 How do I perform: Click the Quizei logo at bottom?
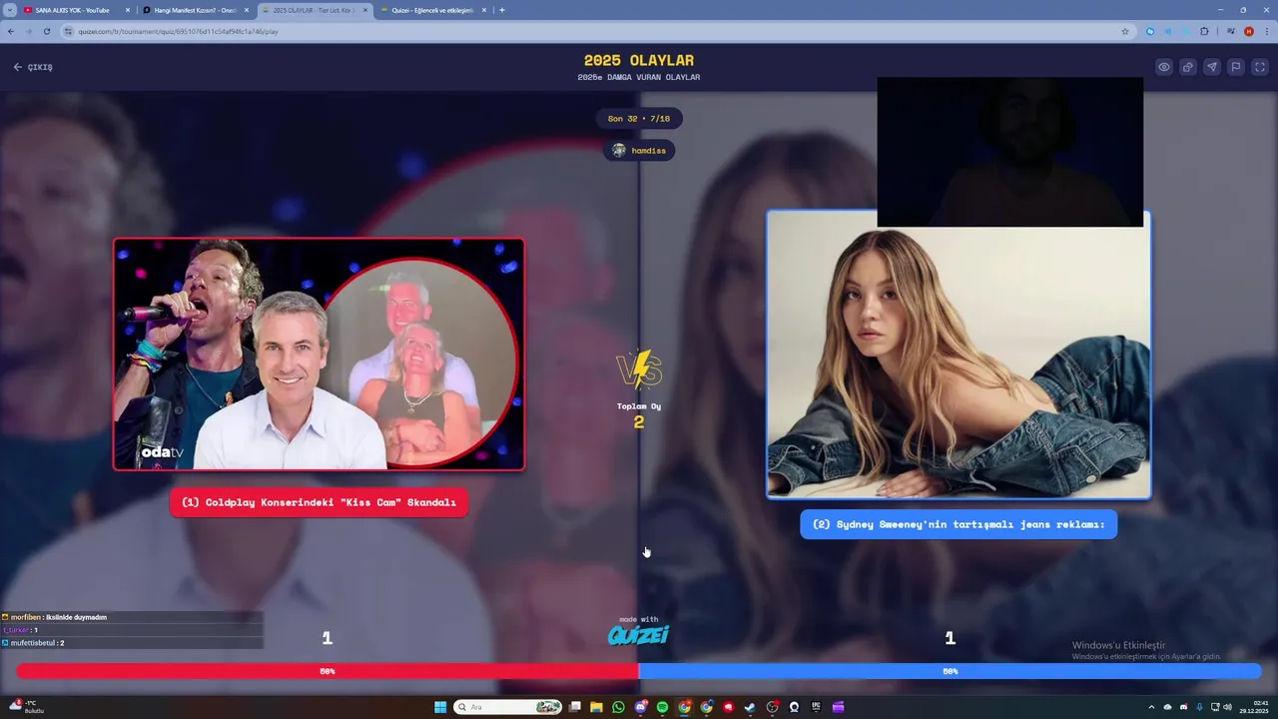(x=639, y=635)
